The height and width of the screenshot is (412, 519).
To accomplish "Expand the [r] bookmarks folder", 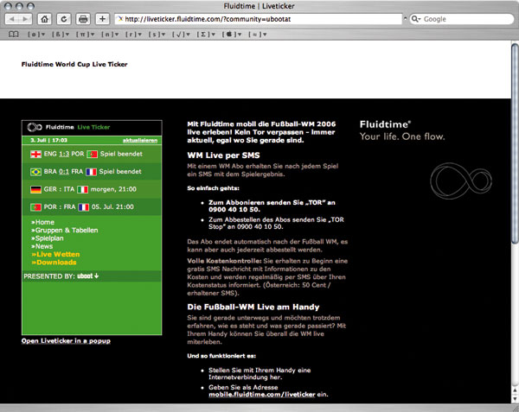I will (x=133, y=35).
